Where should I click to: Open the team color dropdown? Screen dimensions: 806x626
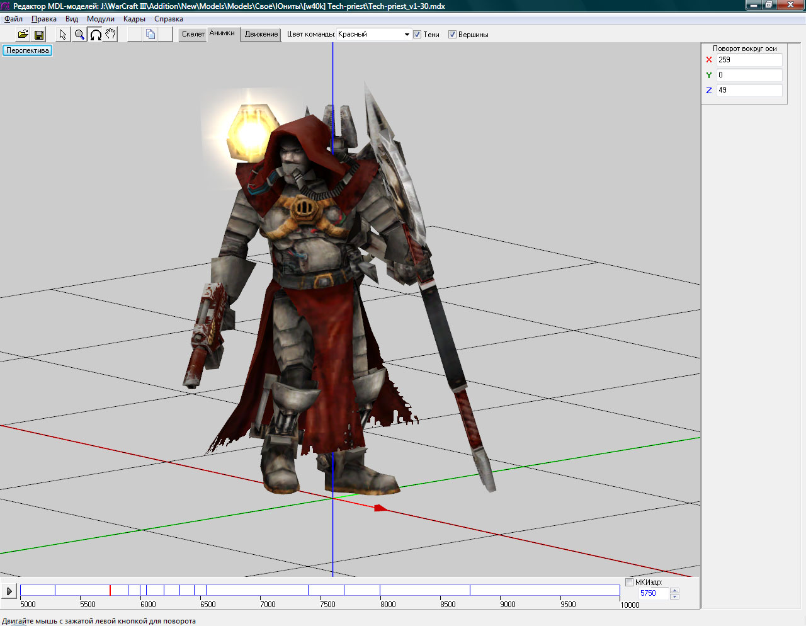pos(407,35)
